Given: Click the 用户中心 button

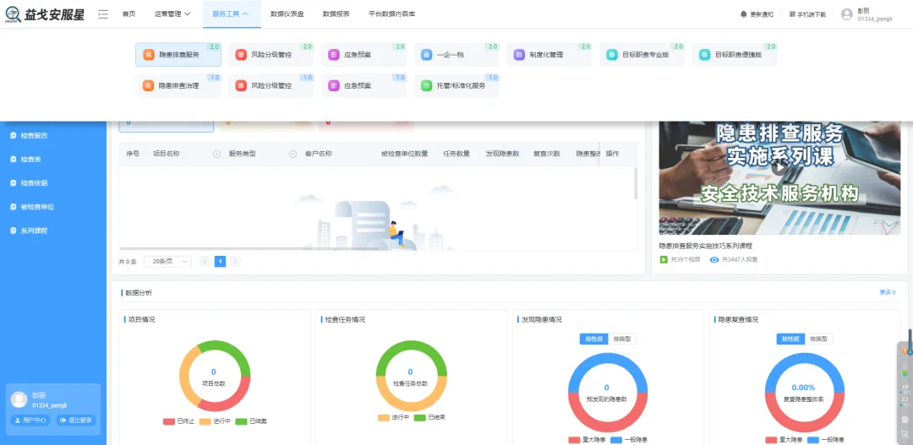Looking at the screenshot, I should point(30,420).
